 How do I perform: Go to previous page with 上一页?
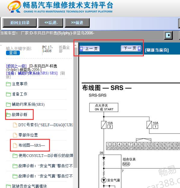pos(90,49)
